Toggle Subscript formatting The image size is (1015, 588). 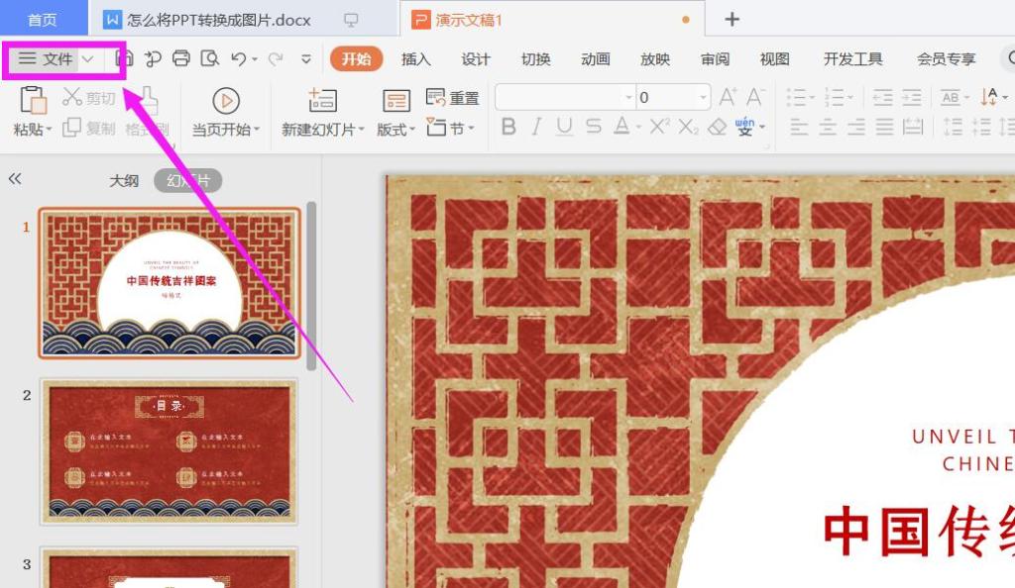pyautogui.click(x=688, y=127)
